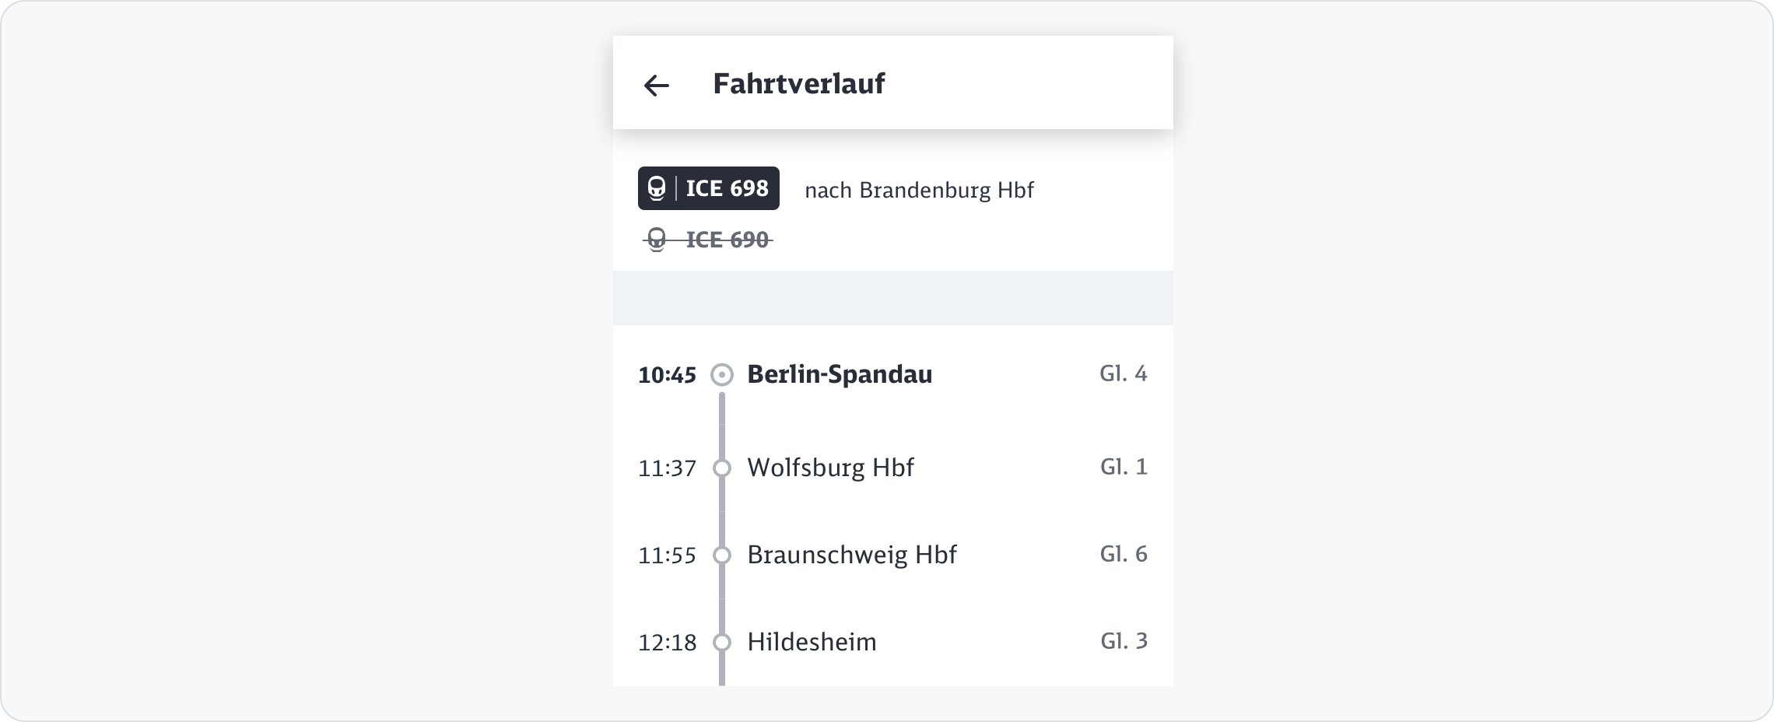Click the train icon in ICE 698 badge
The image size is (1774, 722).
point(657,188)
